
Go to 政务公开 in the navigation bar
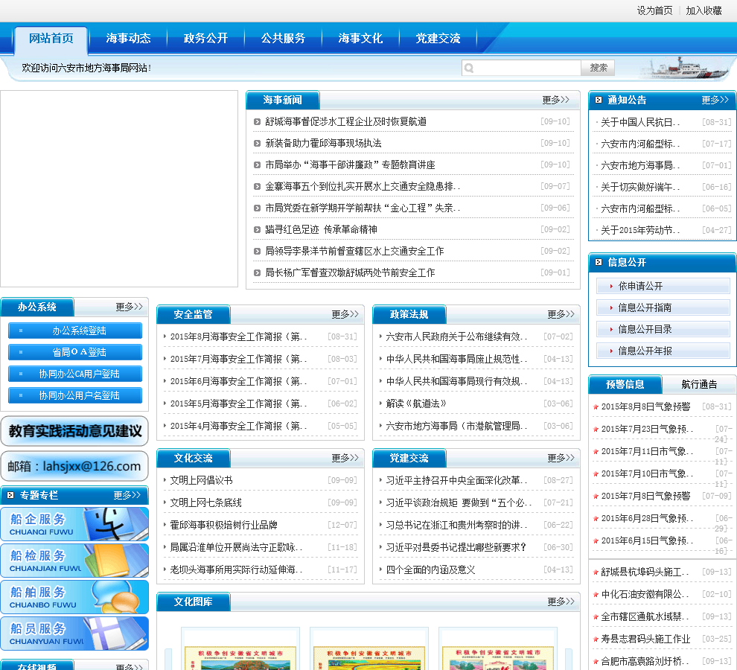click(x=205, y=38)
